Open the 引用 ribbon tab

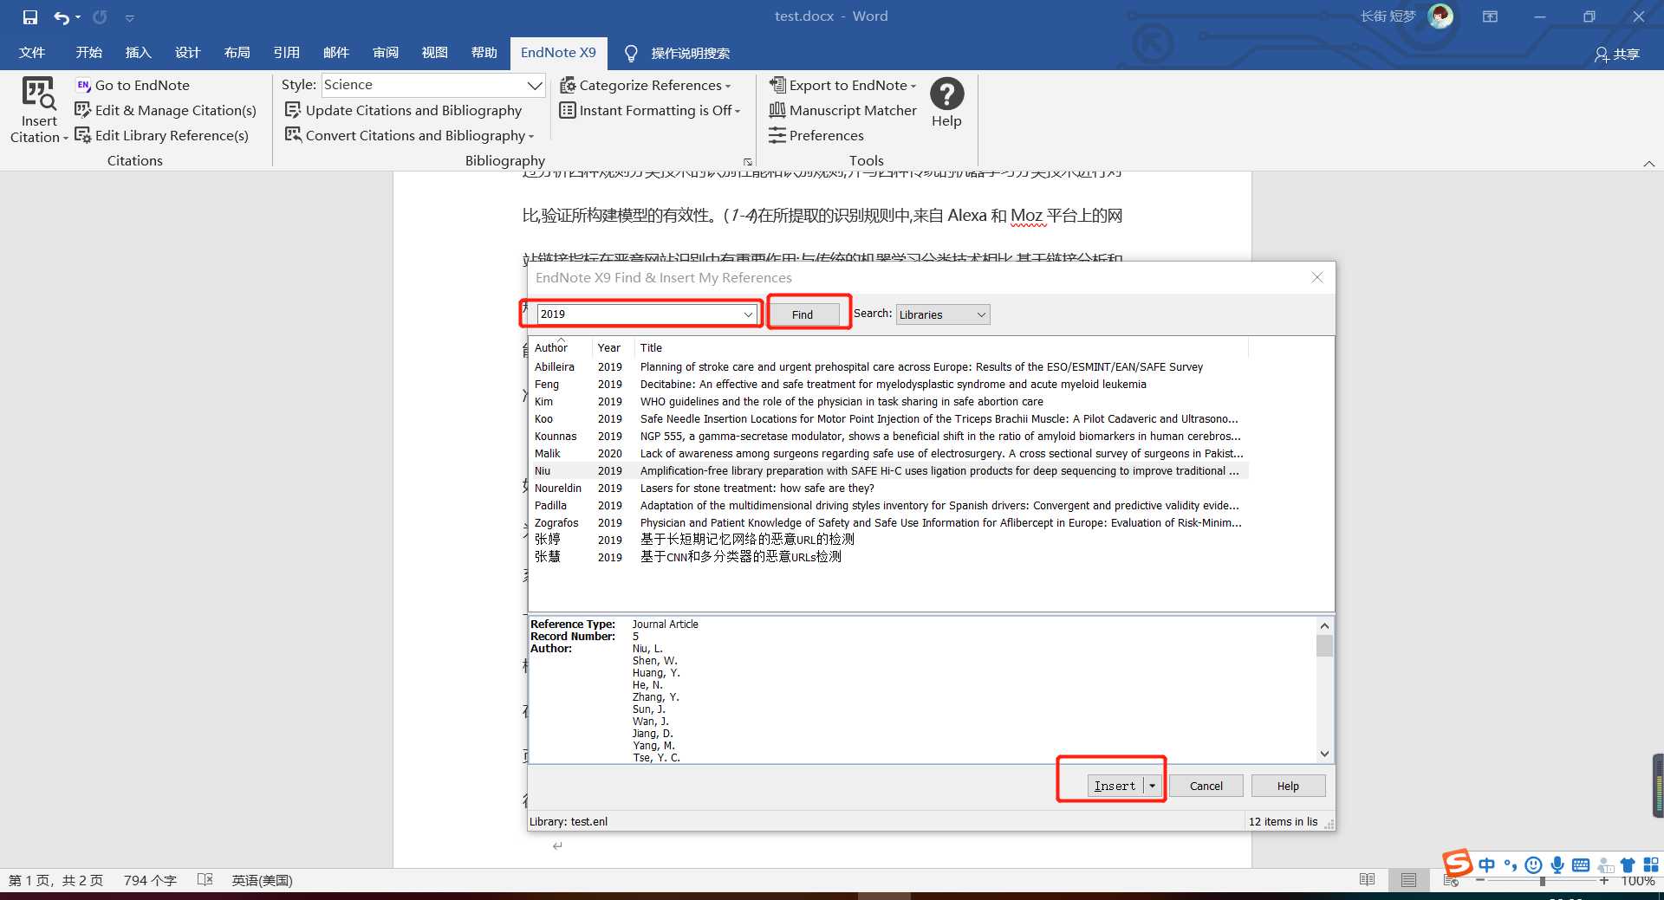[x=286, y=53]
